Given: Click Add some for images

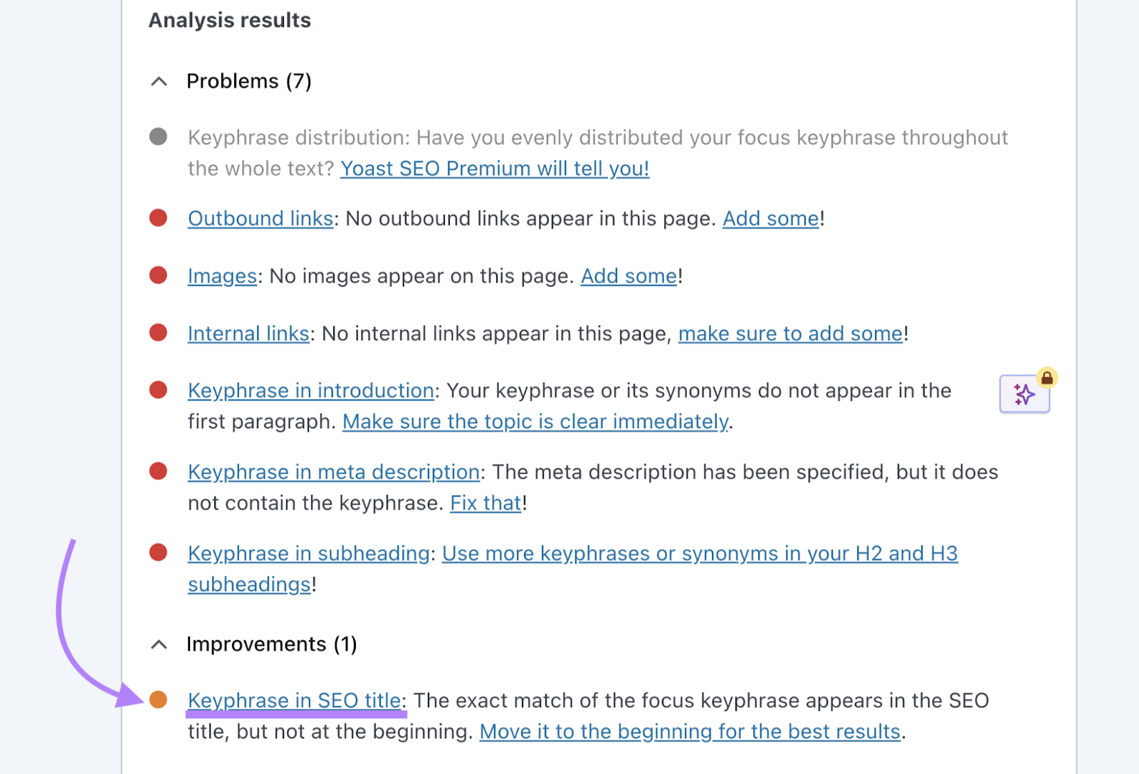Looking at the screenshot, I should click(629, 276).
